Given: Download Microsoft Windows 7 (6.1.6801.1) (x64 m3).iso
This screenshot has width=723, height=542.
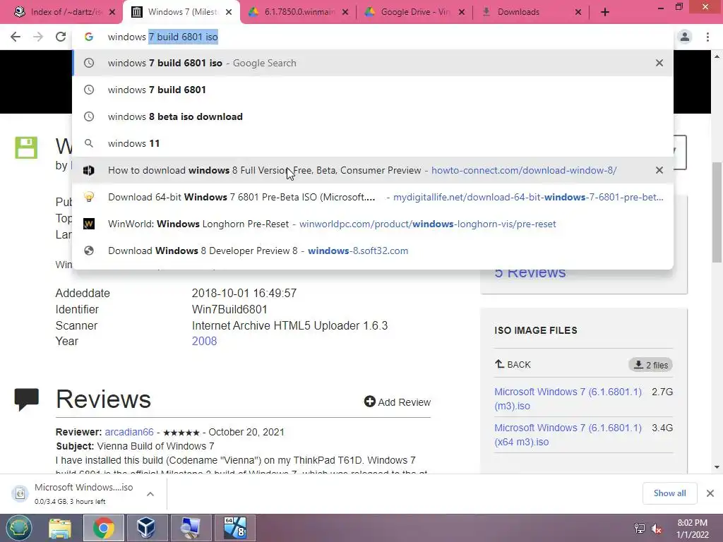Looking at the screenshot, I should click(568, 435).
